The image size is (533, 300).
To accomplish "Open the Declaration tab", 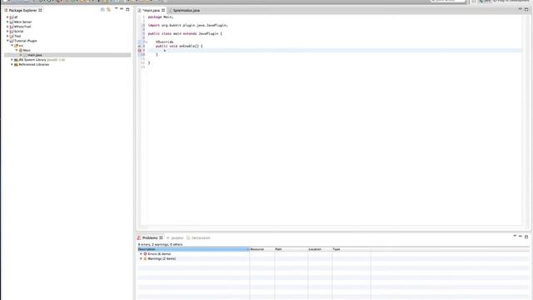I will click(x=198, y=237).
